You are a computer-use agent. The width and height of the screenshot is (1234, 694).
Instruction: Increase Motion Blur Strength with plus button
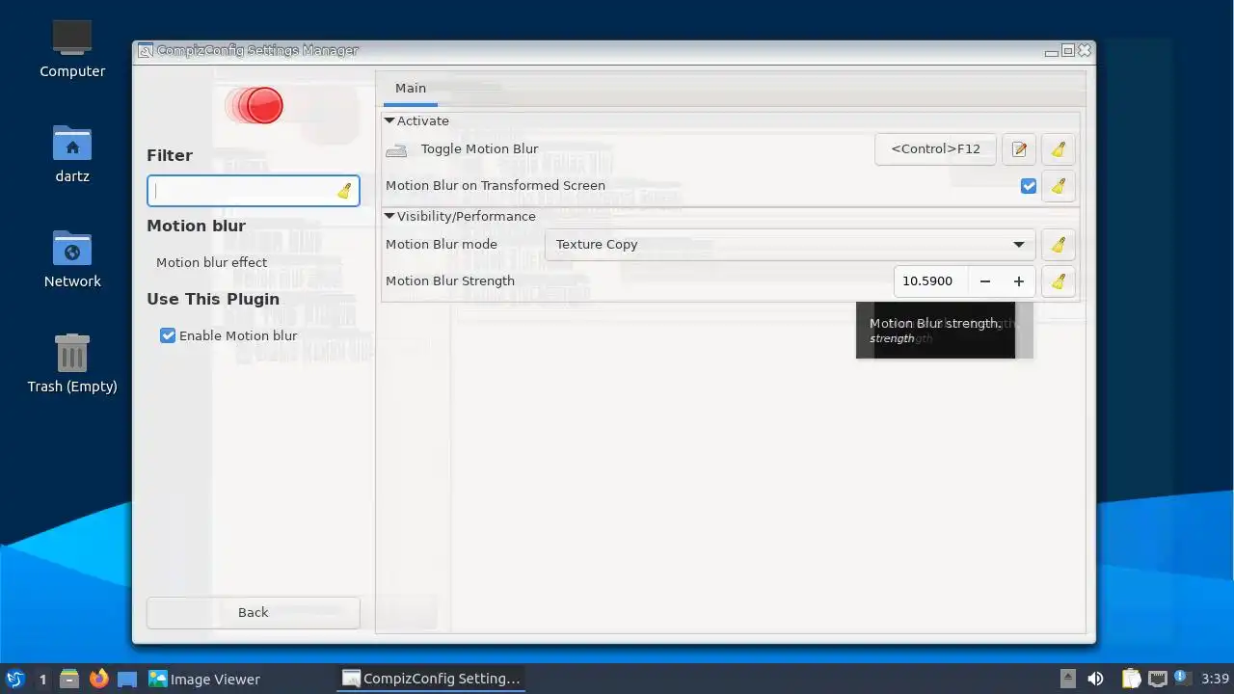[x=1019, y=281]
